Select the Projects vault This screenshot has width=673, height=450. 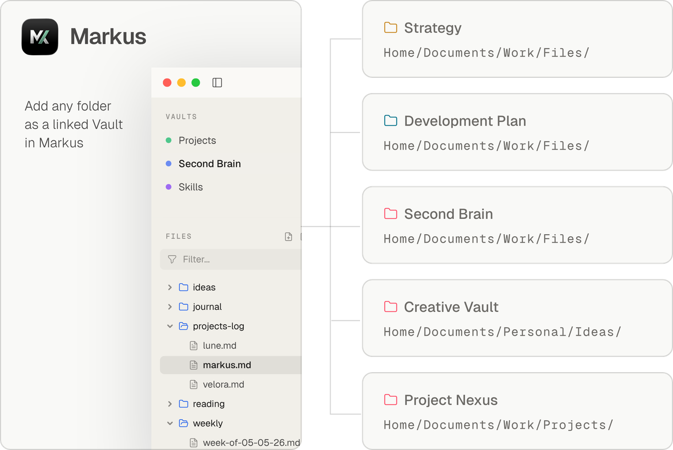point(197,141)
